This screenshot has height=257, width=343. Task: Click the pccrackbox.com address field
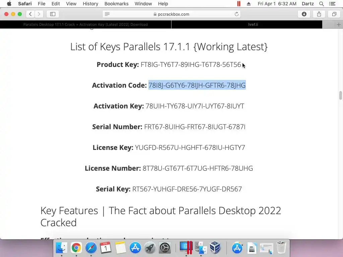pos(171,14)
